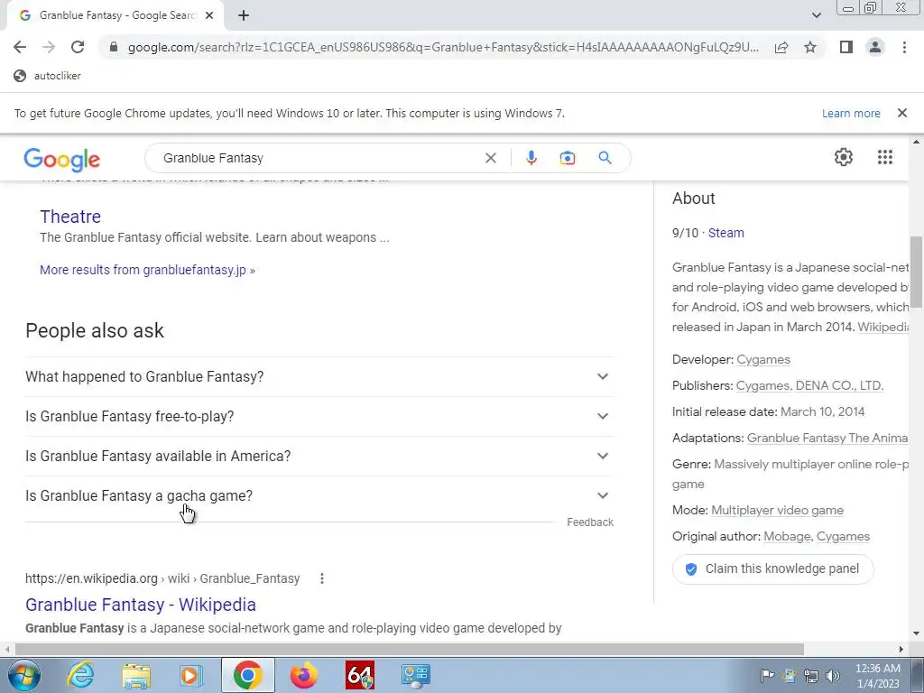Open the Steam rating link
The height and width of the screenshot is (693, 924).
pyautogui.click(x=726, y=233)
